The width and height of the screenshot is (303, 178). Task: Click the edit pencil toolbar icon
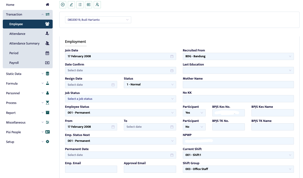[71, 5]
